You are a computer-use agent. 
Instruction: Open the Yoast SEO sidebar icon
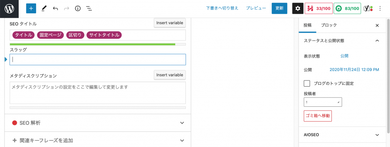pyautogui.click(x=368, y=8)
